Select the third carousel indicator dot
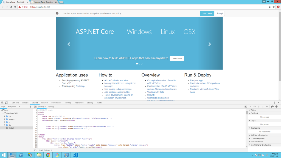This screenshot has width=281, height=158. point(142,64)
